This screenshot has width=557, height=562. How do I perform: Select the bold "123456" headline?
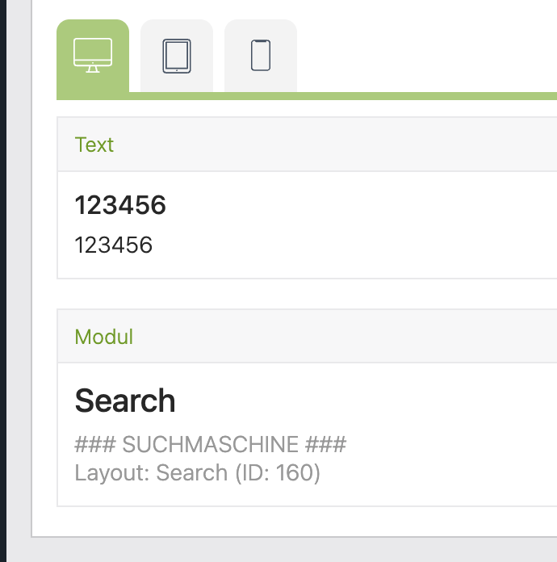pyautogui.click(x=120, y=205)
